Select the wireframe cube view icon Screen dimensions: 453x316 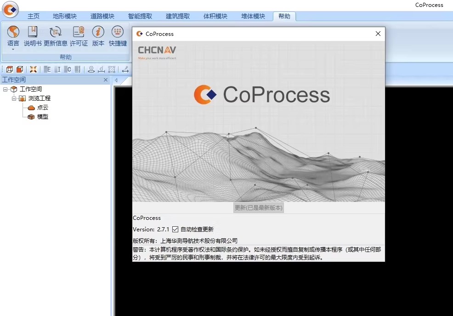click(x=10, y=69)
